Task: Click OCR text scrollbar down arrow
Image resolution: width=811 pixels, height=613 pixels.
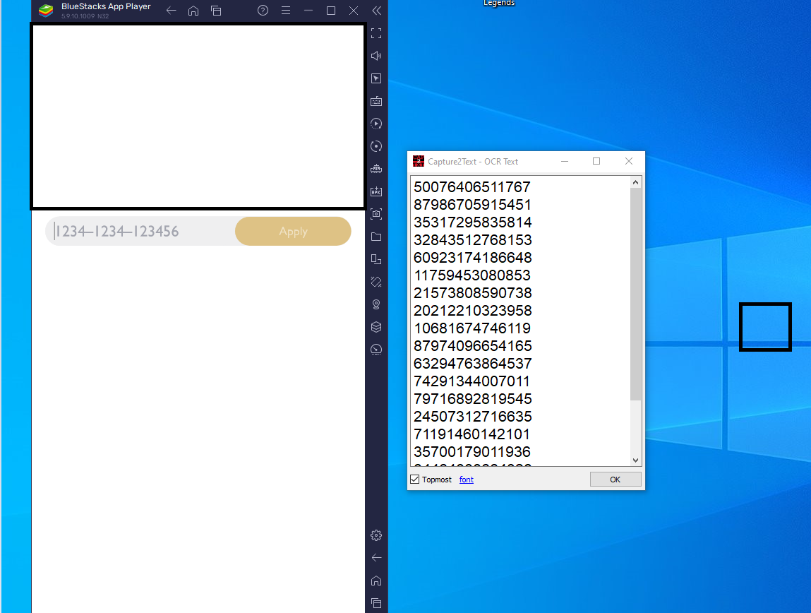Action: click(636, 460)
